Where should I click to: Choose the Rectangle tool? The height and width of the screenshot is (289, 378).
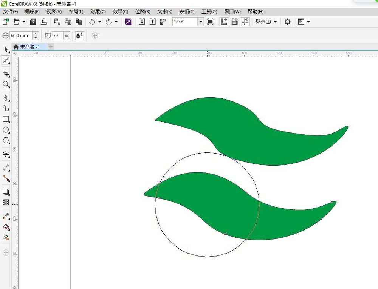[x=6, y=119]
